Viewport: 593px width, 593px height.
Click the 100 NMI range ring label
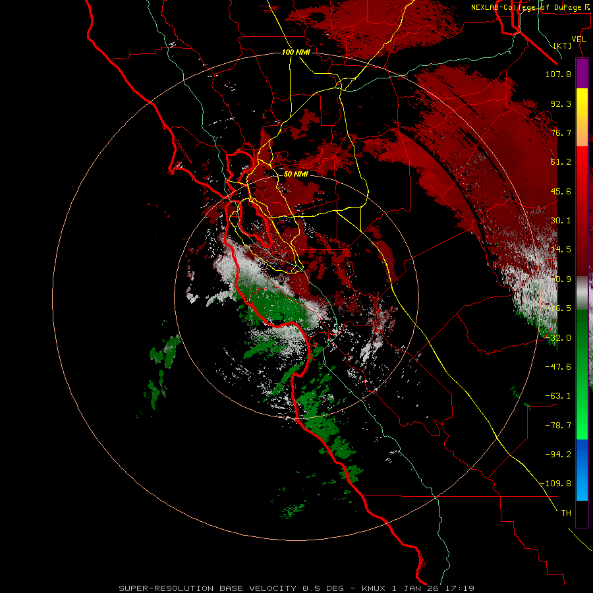point(296,52)
